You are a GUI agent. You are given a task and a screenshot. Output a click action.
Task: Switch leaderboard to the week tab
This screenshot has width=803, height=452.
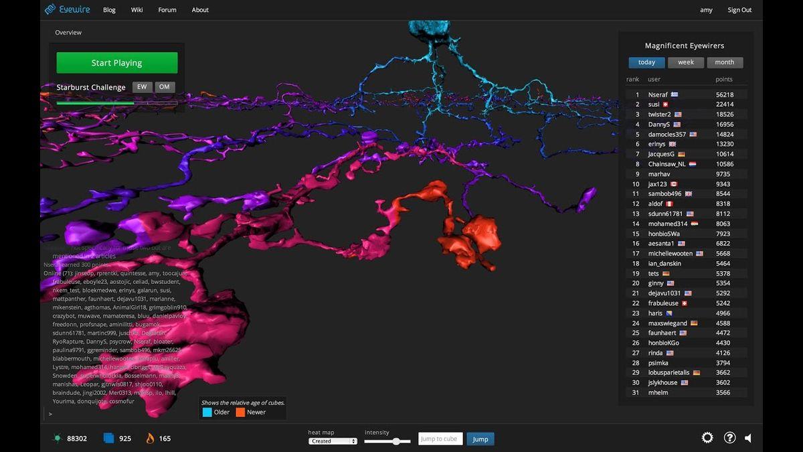(686, 62)
